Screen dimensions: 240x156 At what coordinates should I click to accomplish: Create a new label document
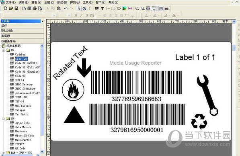coord(6,8)
